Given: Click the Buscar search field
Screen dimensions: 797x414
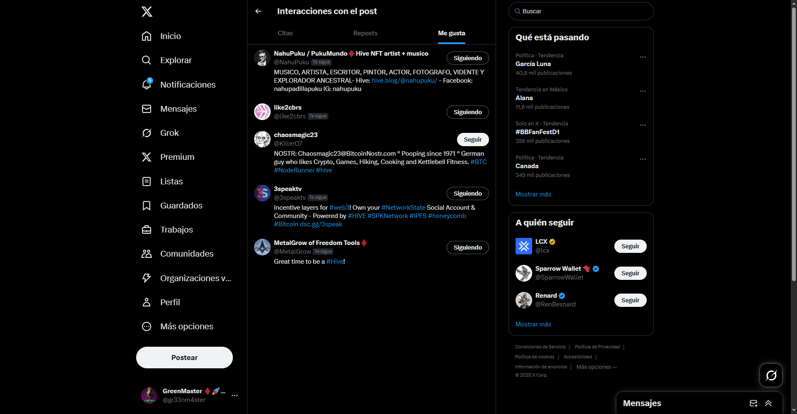Looking at the screenshot, I should pyautogui.click(x=581, y=11).
